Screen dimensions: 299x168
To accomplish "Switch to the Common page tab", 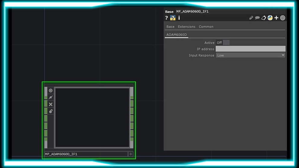I will pos(206,27).
